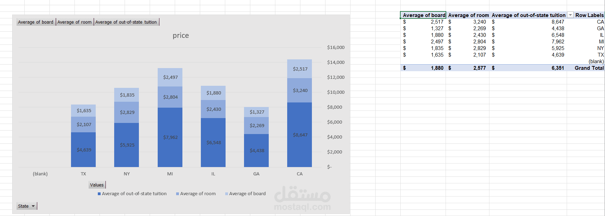Select table cell with tuition value 8,647
This screenshot has width=605, height=216.
[528, 22]
